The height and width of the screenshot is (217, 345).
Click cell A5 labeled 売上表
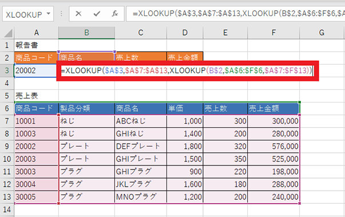tap(36, 96)
